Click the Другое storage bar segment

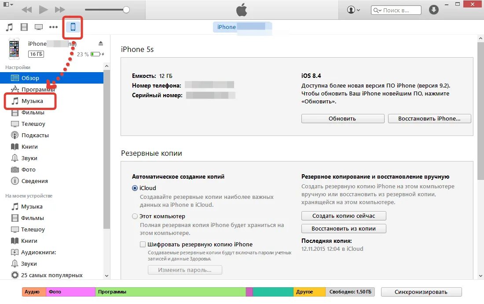click(x=309, y=292)
